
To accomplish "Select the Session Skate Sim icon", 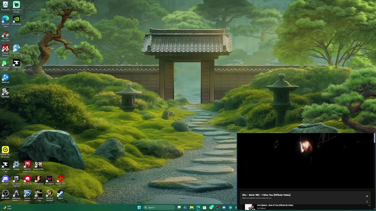I will [60, 181].
